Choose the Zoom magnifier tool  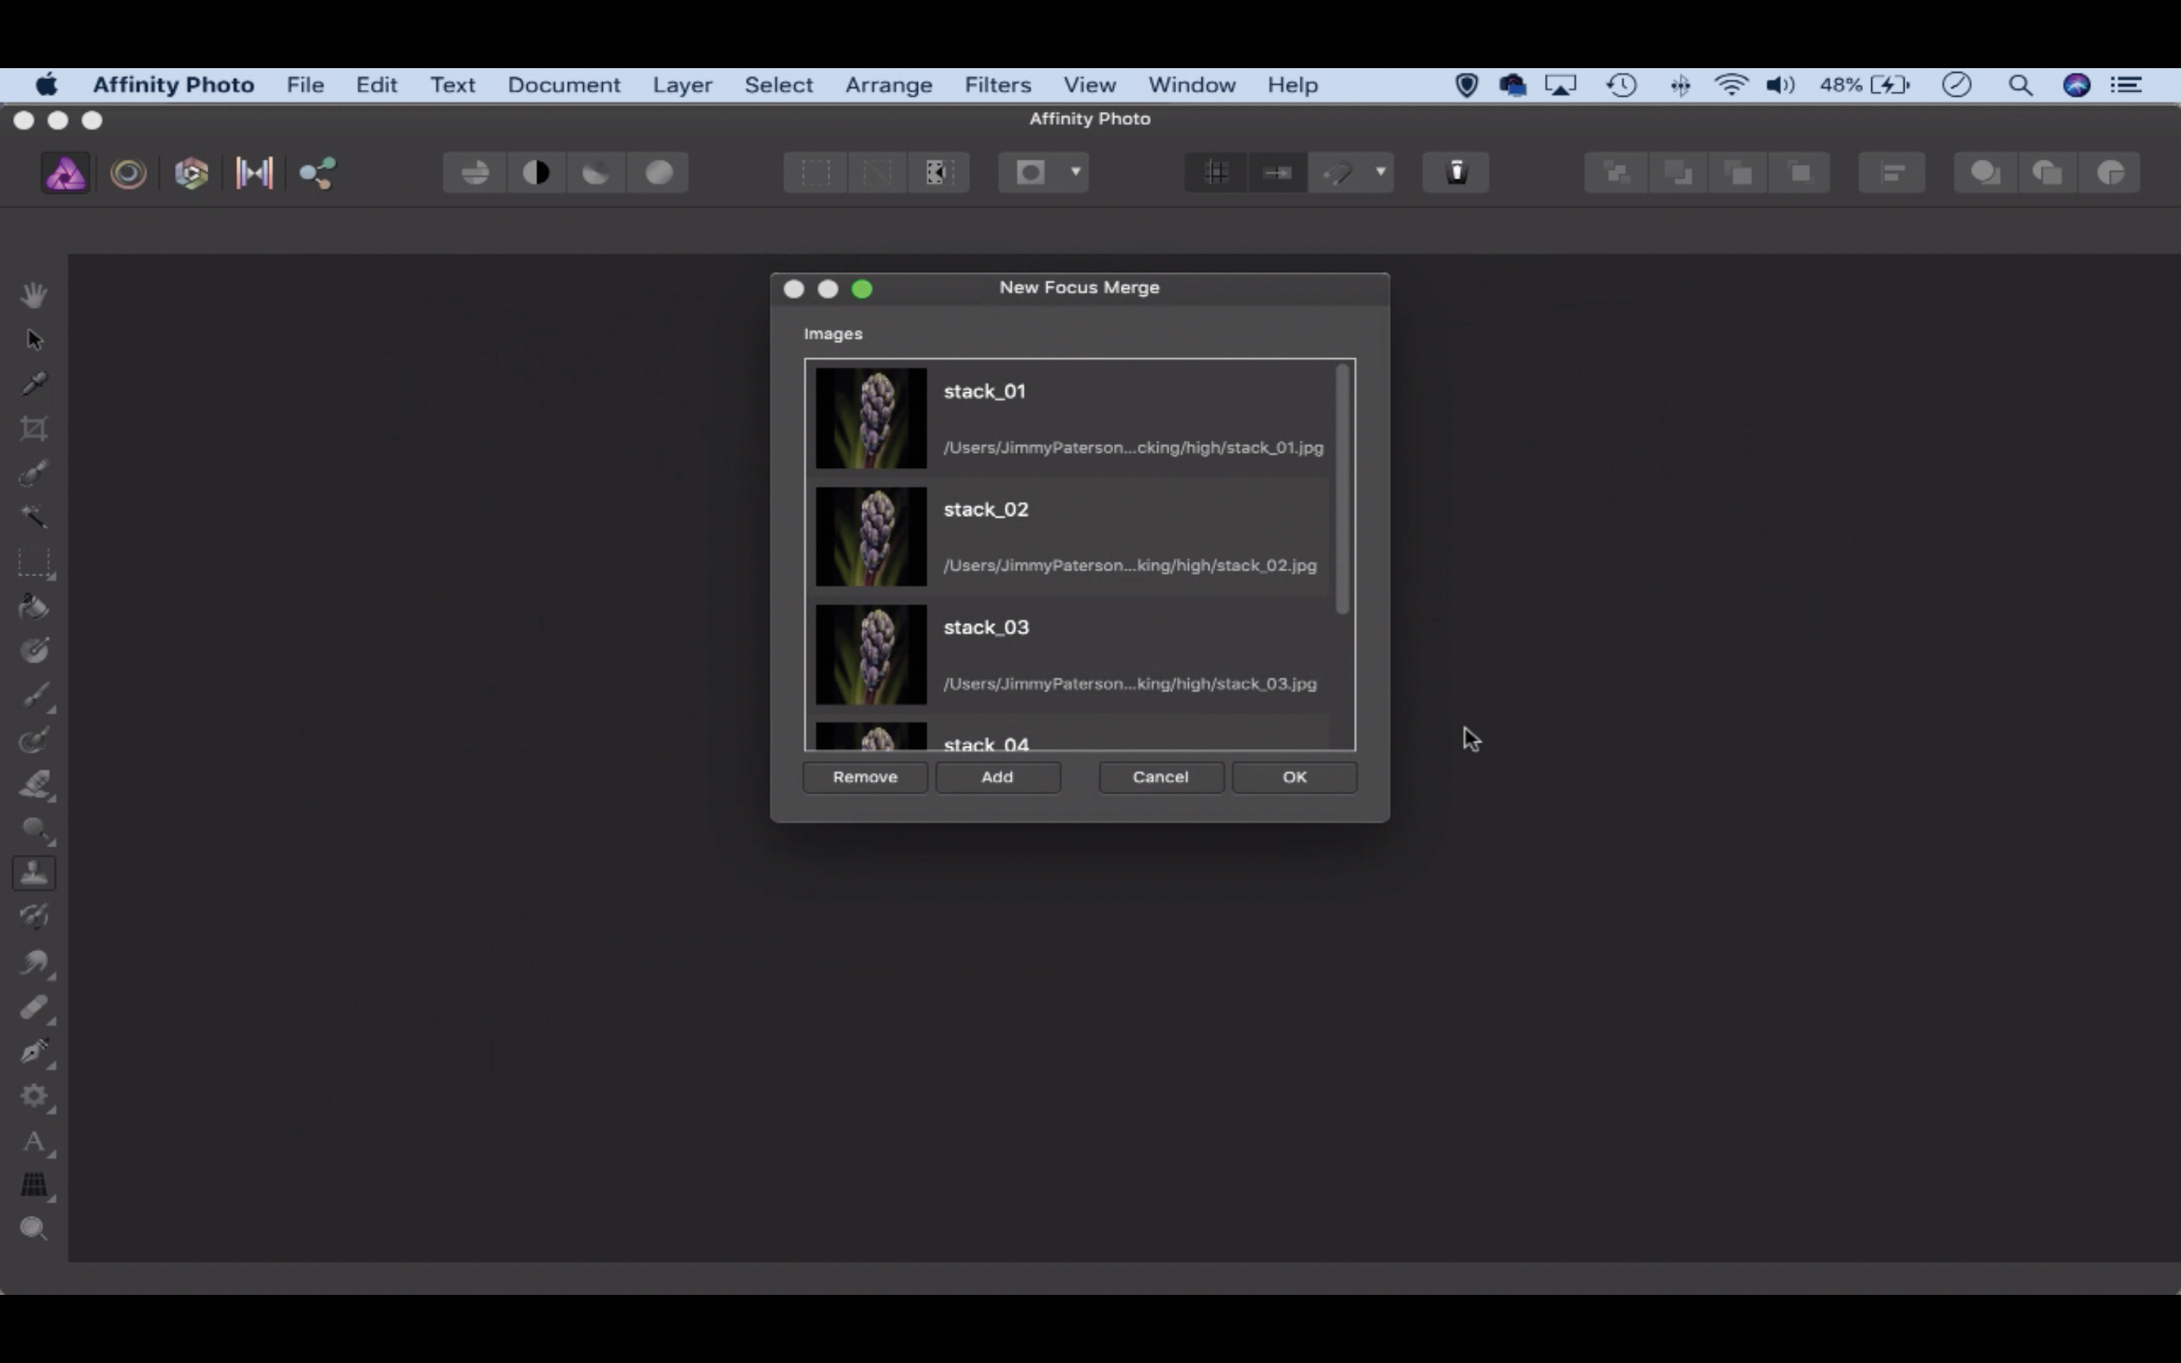click(x=34, y=1229)
